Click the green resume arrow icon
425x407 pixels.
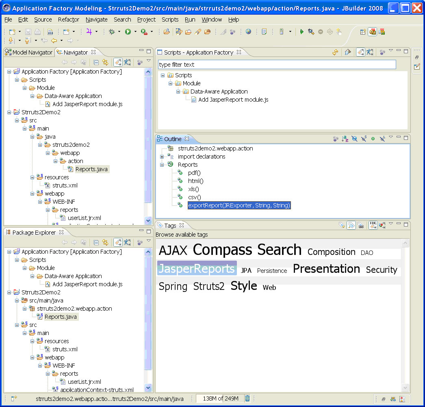click(301, 32)
